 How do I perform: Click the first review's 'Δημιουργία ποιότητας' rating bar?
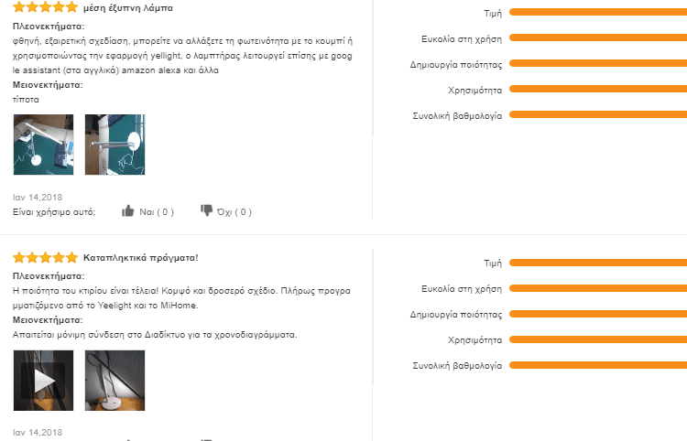[597, 64]
